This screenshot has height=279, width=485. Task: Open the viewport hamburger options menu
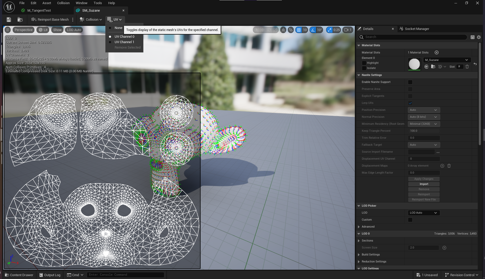tap(8, 30)
